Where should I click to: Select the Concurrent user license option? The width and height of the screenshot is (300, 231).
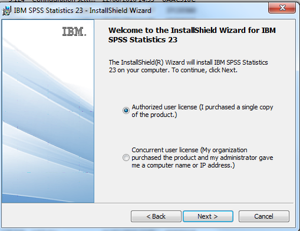[x=126, y=158]
